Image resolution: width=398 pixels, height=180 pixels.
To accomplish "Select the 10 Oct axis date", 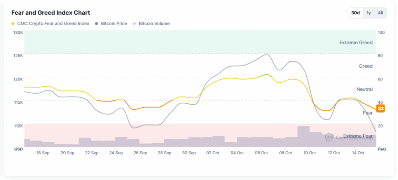I will (x=310, y=153).
